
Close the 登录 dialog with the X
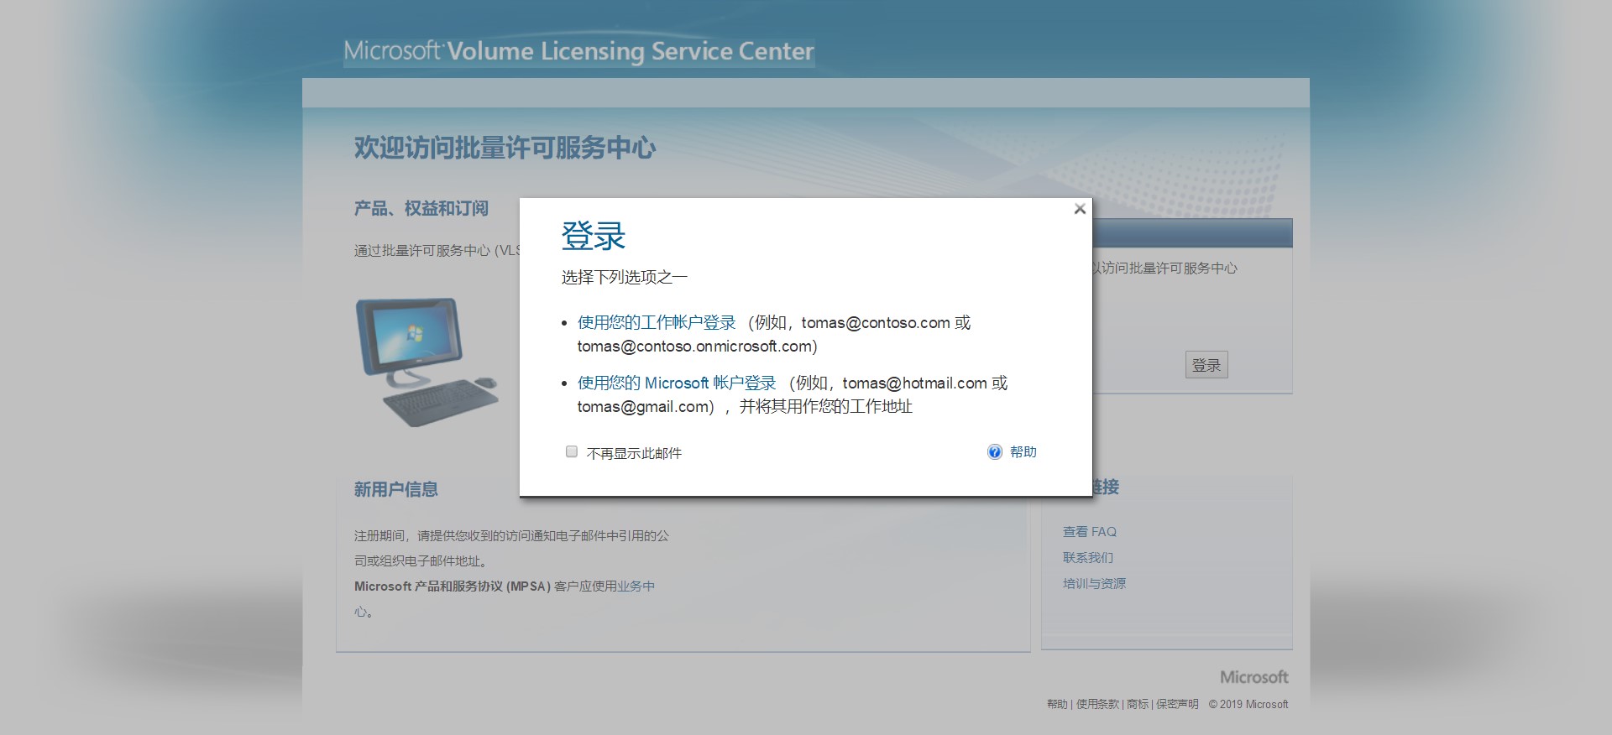point(1080,209)
